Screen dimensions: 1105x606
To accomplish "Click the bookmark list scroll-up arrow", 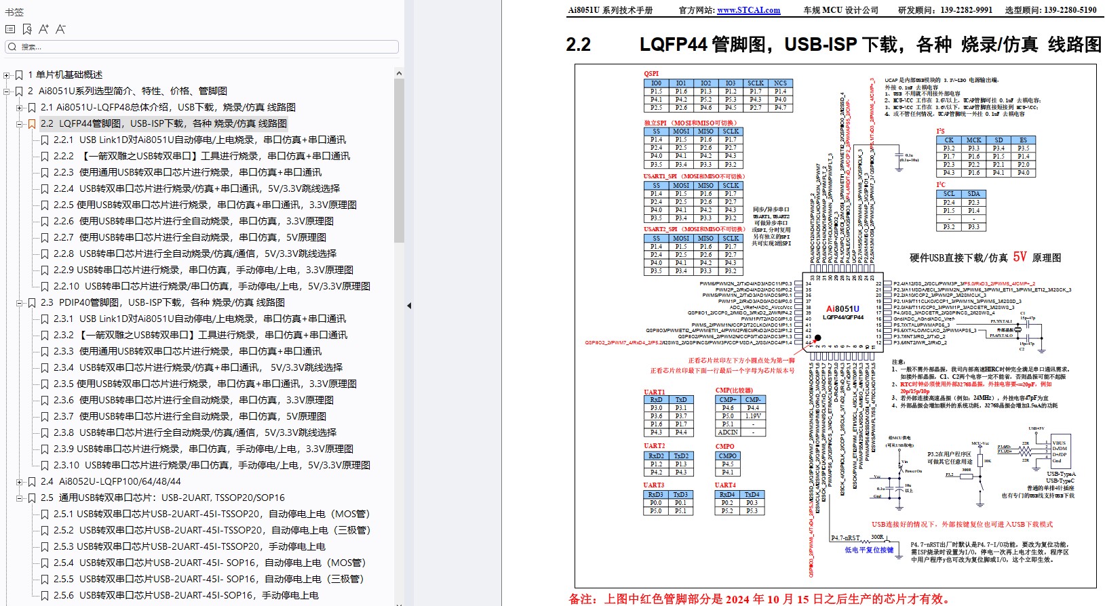I will [x=399, y=73].
